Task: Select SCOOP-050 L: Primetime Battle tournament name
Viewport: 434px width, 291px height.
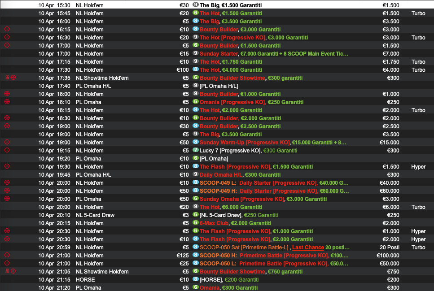Action: pyautogui.click(x=274, y=264)
